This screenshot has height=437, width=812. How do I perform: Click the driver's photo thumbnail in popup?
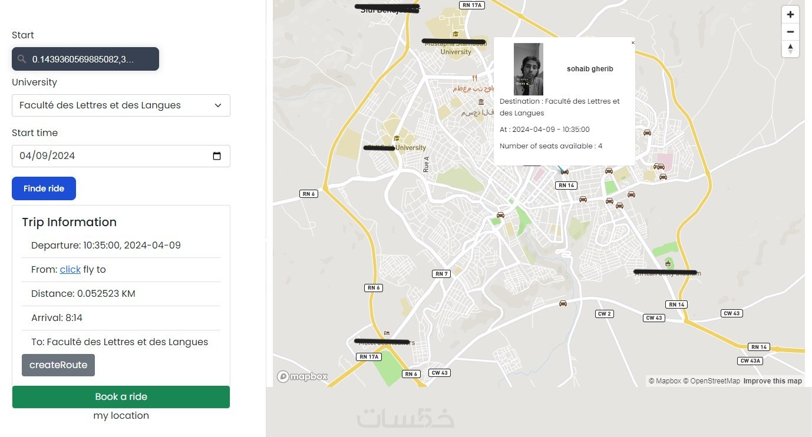528,69
